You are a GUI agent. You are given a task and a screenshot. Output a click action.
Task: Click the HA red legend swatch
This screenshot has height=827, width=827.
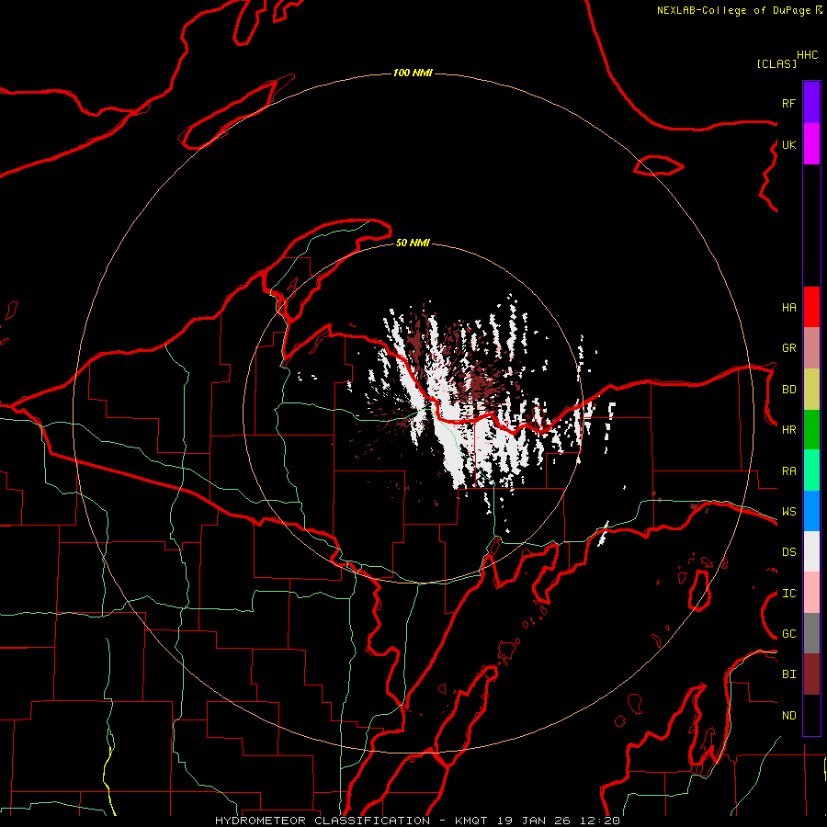811,307
